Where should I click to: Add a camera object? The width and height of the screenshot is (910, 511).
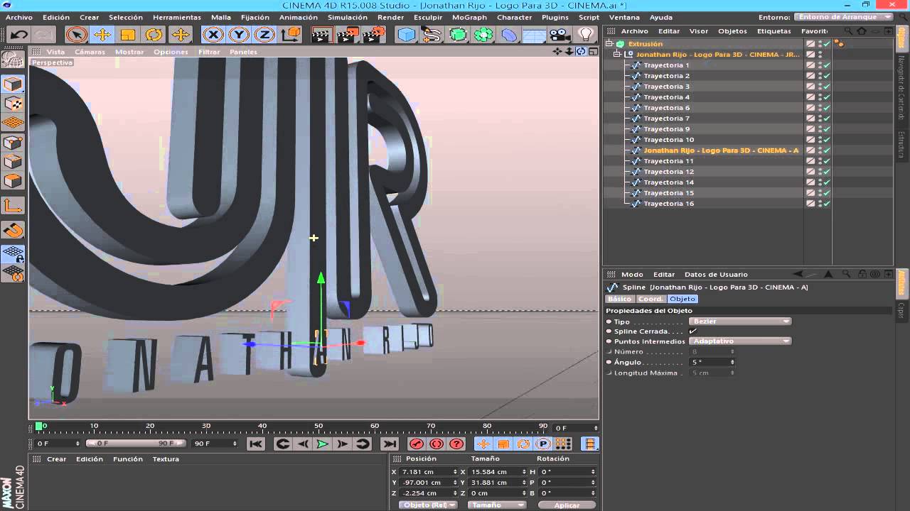pyautogui.click(x=560, y=34)
